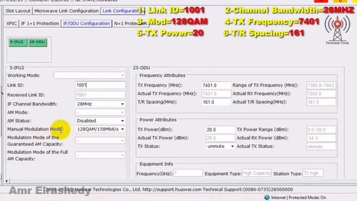Click the Actual RX Power field
This screenshot has width=357, height=201.
click(321, 138)
